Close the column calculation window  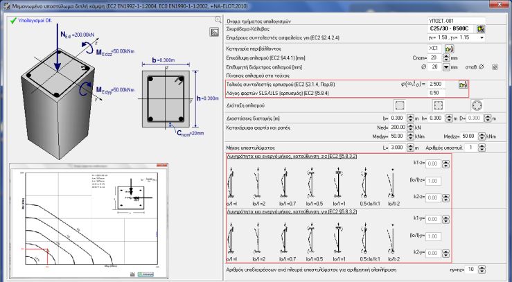(500, 4)
